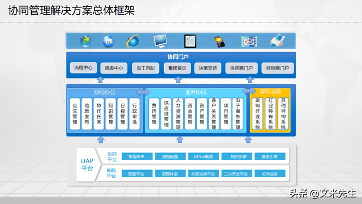This screenshot has height=204, width=362.
Task: Click the 行业特有系统 module box
Action: click(x=270, y=113)
